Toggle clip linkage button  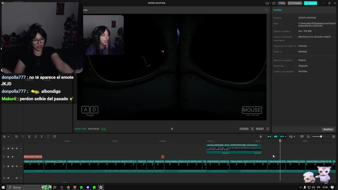tap(282, 136)
